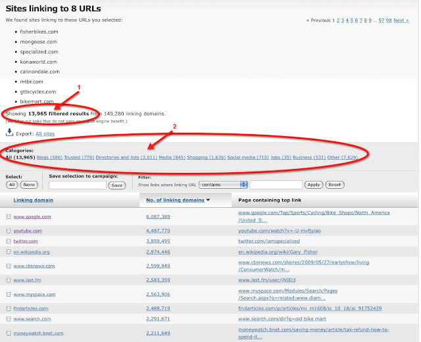The height and width of the screenshot is (342, 421).
Task: Tick the findarticles.com row checkbox
Action: pyautogui.click(x=9, y=308)
